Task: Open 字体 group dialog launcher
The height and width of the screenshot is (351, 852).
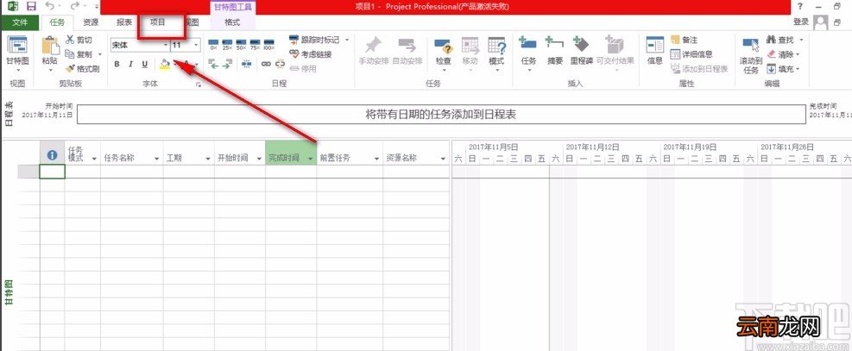Action: tap(199, 85)
